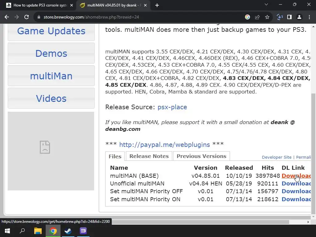The height and width of the screenshot is (237, 316).
Task: Click the horizontal scrollbar thumb
Action: 201,222
